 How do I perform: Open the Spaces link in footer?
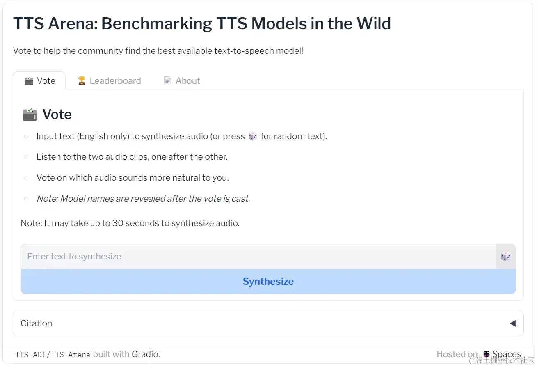coord(502,354)
